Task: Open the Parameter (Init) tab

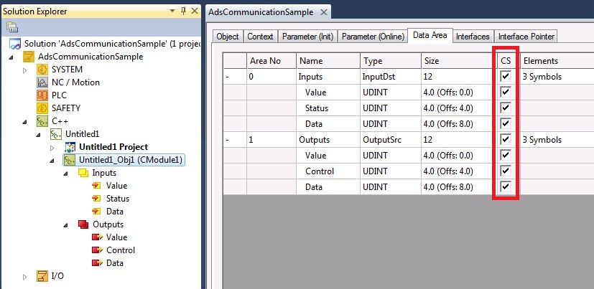Action: [307, 37]
